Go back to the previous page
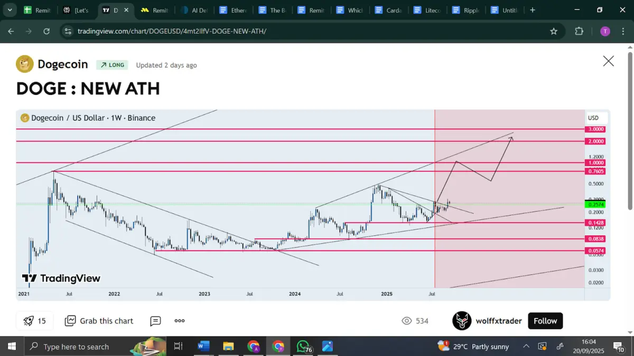The image size is (634, 356). tap(11, 31)
